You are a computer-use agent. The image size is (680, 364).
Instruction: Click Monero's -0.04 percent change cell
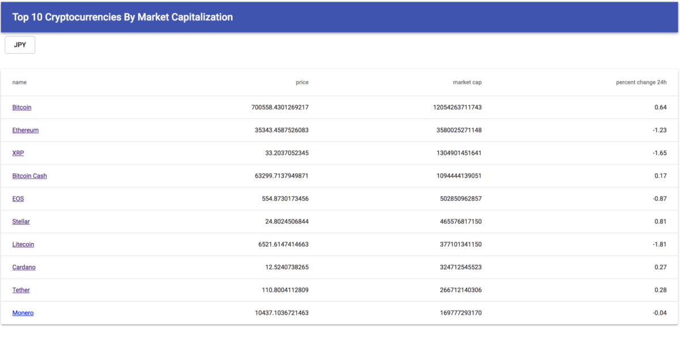(658, 313)
